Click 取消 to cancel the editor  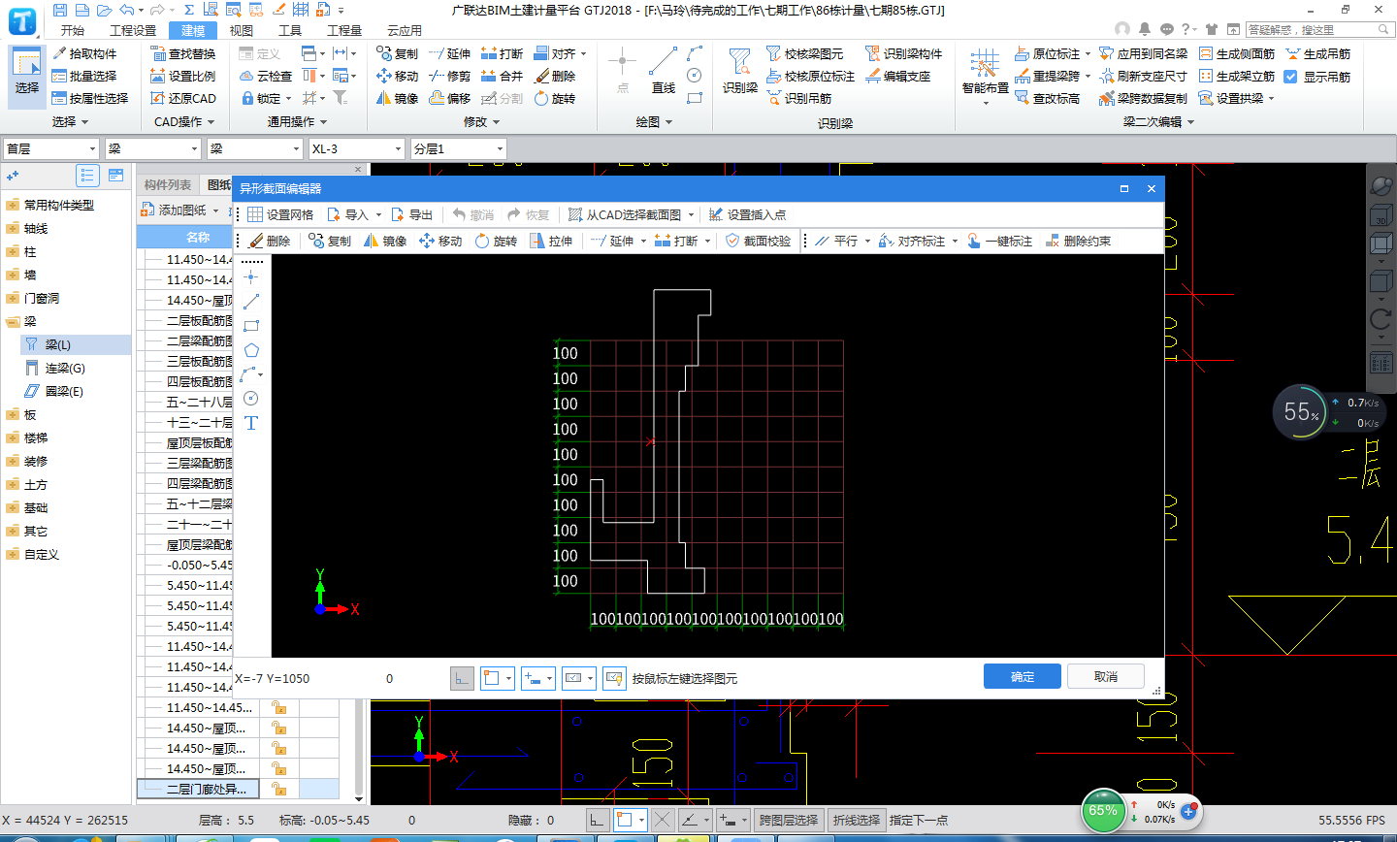(1106, 676)
